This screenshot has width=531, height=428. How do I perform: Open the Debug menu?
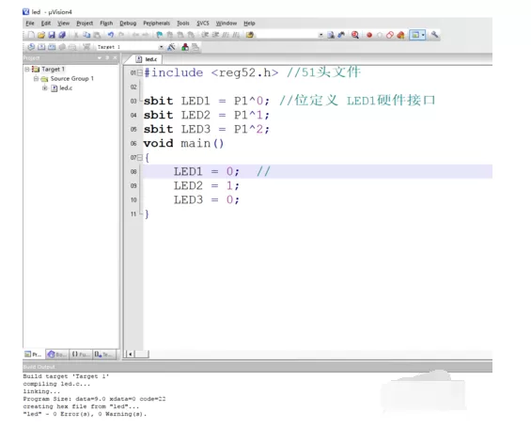pos(128,23)
